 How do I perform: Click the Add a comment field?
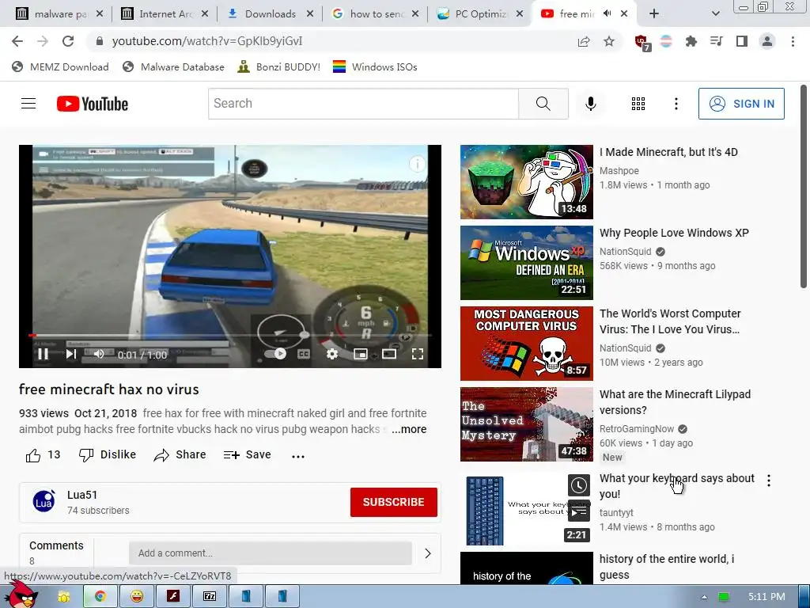[x=271, y=553]
